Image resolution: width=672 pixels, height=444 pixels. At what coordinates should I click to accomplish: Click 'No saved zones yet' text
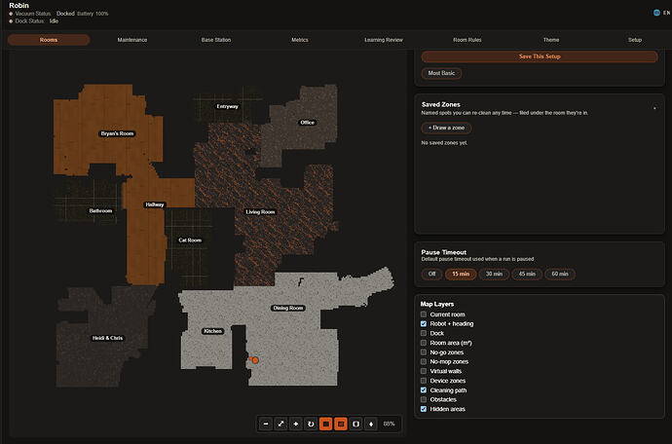[x=444, y=143]
